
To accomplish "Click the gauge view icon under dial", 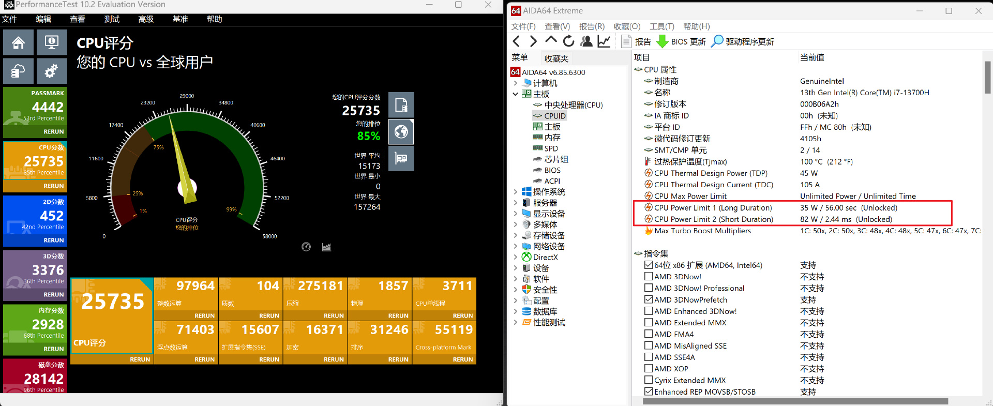I will click(x=306, y=247).
